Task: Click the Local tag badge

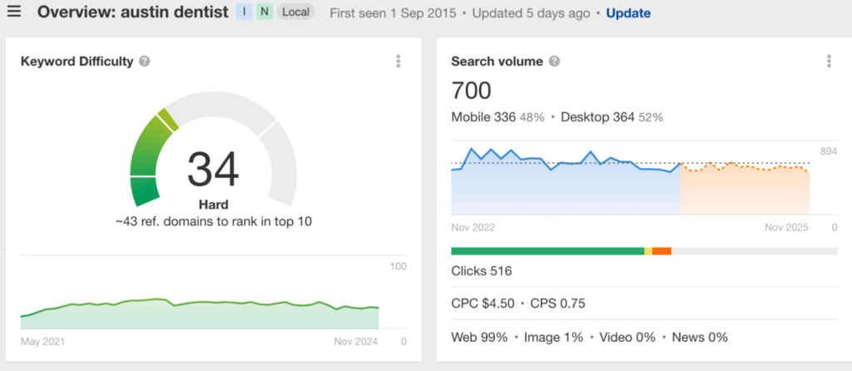Action: pyautogui.click(x=295, y=12)
